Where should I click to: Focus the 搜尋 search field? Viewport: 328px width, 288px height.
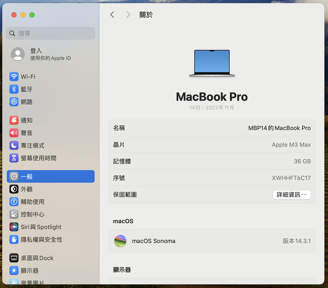point(51,33)
